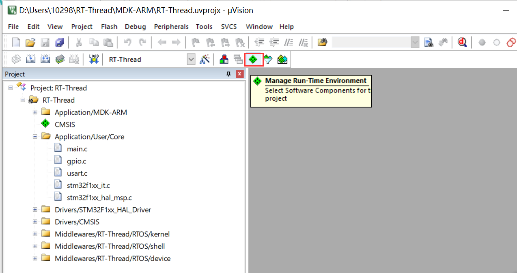
Task: Select the CMSIS entry under RT-Thread
Action: pos(65,124)
